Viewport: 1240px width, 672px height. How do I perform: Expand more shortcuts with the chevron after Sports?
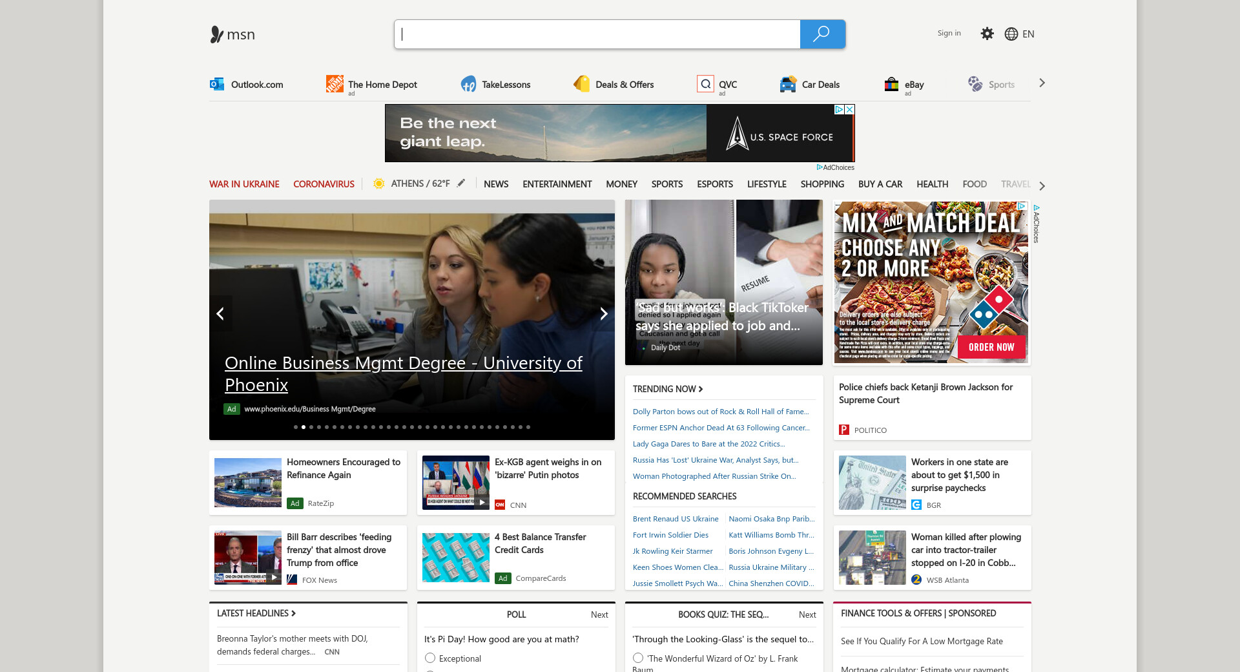coord(1042,83)
